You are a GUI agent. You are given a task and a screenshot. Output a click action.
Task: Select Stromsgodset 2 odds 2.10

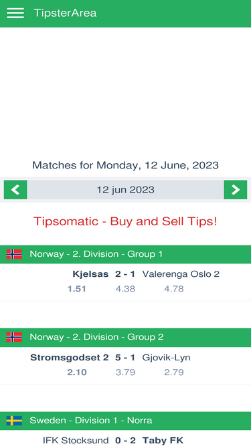77,372
